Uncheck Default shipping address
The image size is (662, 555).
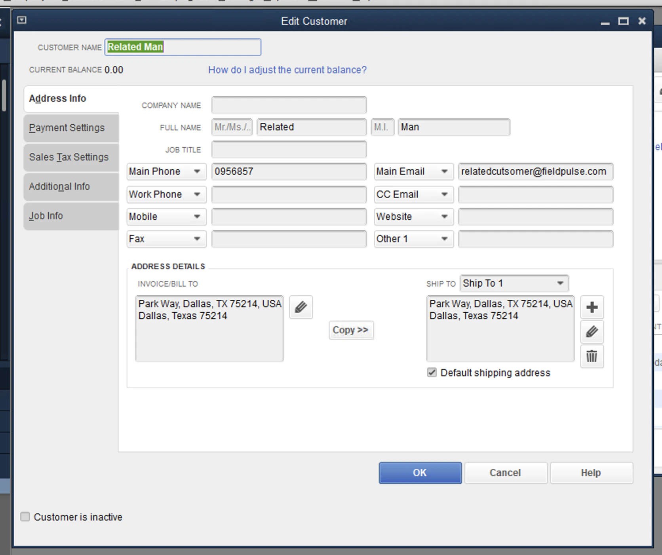pos(432,373)
